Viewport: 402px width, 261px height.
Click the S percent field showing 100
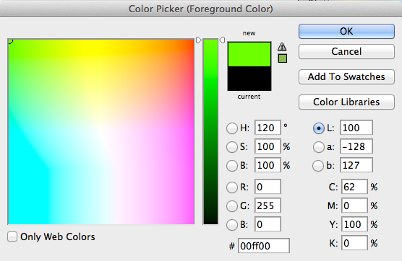268,146
